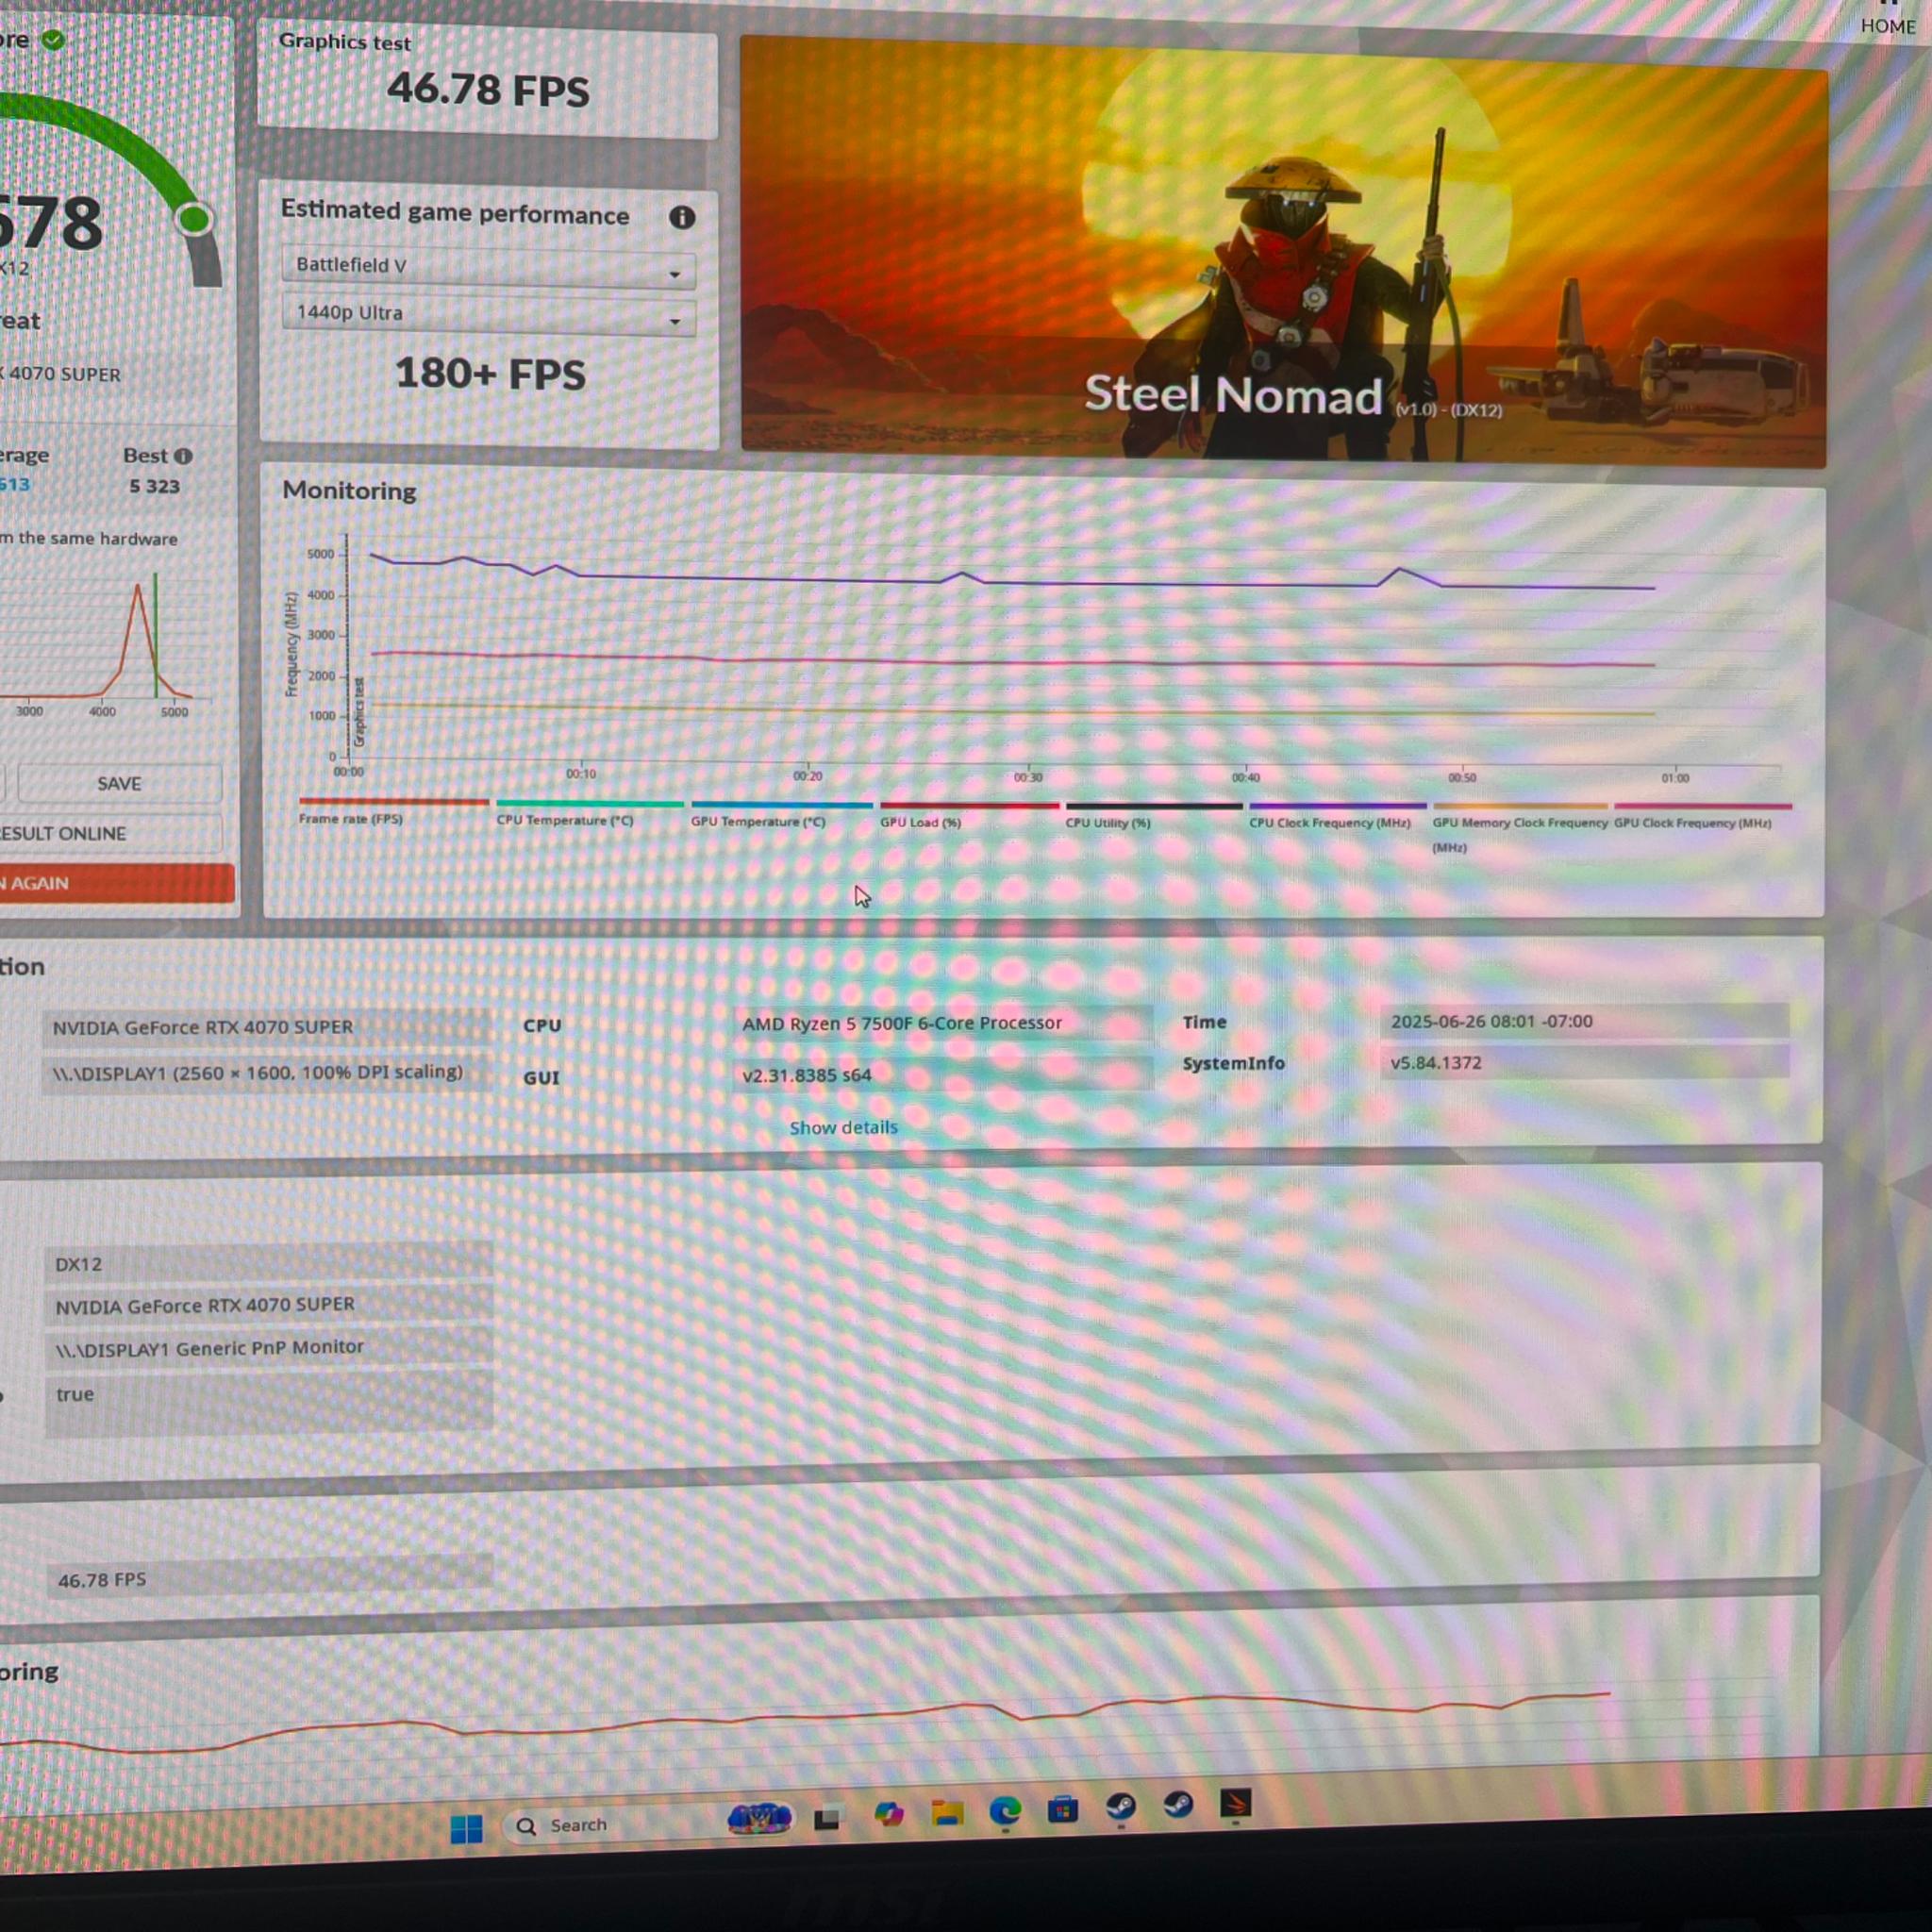1932x1932 pixels.
Task: Select the GPU name under the score gauge
Action: click(61, 374)
